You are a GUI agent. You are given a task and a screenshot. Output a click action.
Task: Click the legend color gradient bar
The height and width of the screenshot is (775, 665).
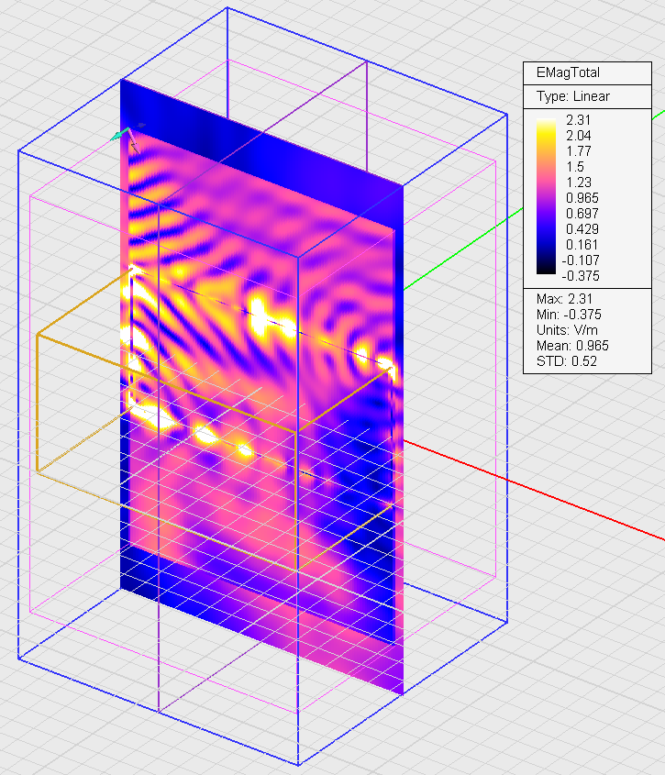click(546, 196)
